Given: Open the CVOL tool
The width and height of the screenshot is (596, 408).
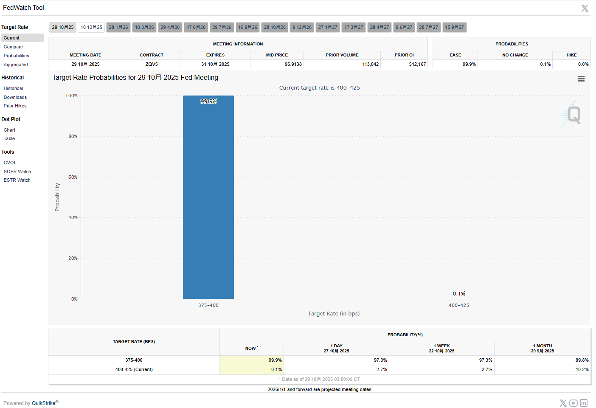Looking at the screenshot, I should (x=10, y=163).
